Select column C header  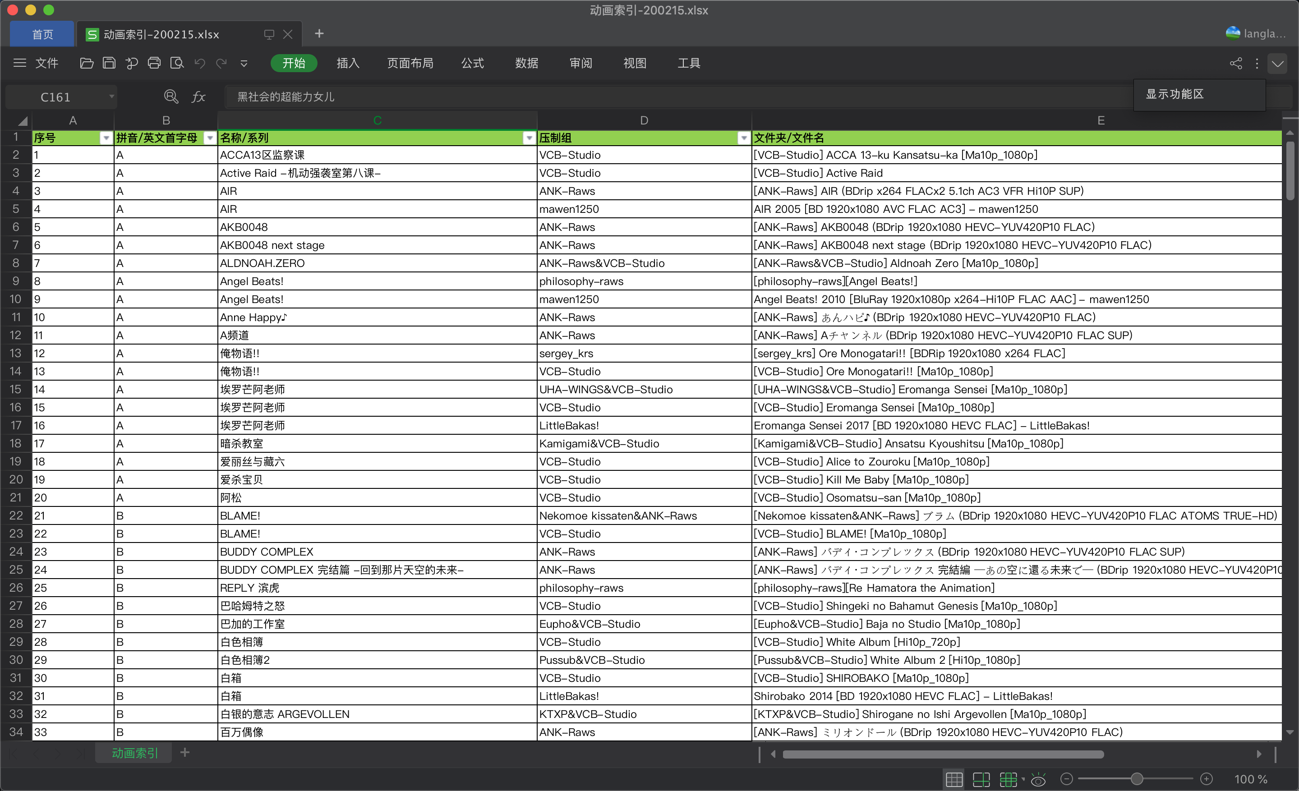click(x=377, y=121)
